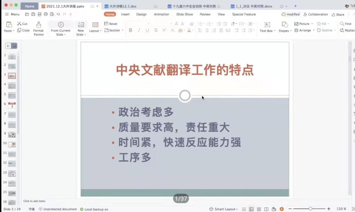
Task: Start slideshow From Current Slide
Action: 61,25
